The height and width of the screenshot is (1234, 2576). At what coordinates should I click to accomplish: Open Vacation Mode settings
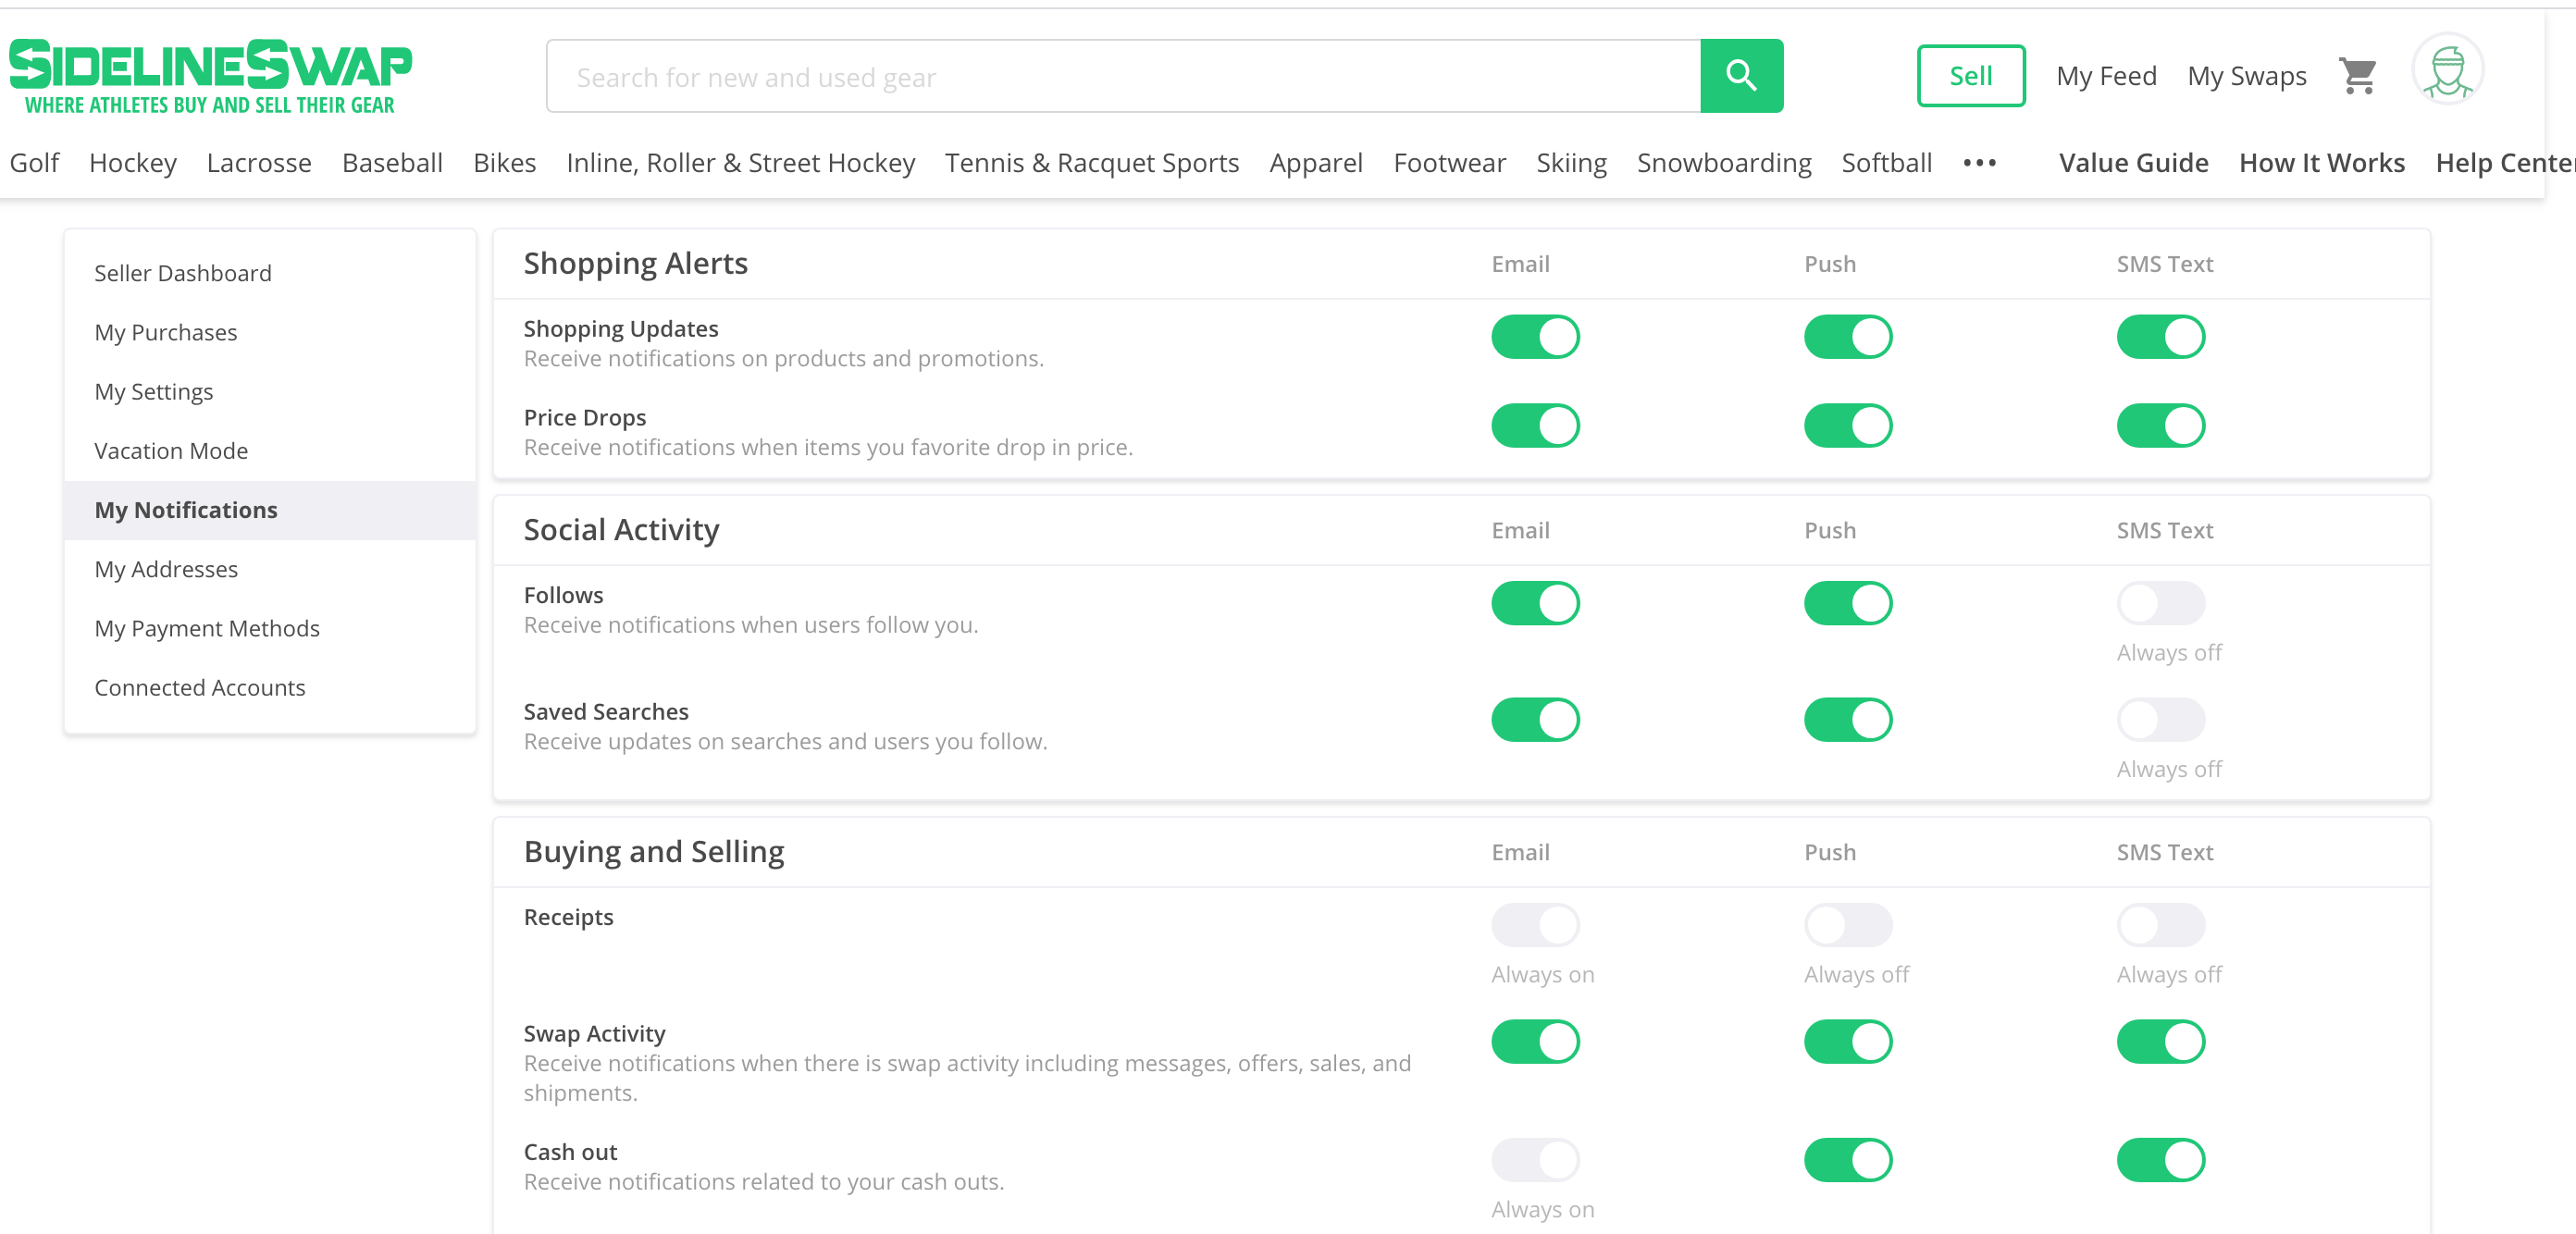pos(270,450)
